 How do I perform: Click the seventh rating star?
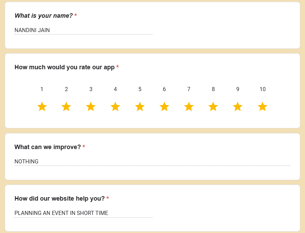pyautogui.click(x=189, y=107)
